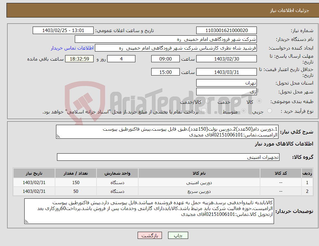The width and height of the screenshot is (319, 246).
Task: Click the جزئیات اطلاعات نیاز page header
Action: pyautogui.click(x=289, y=10)
